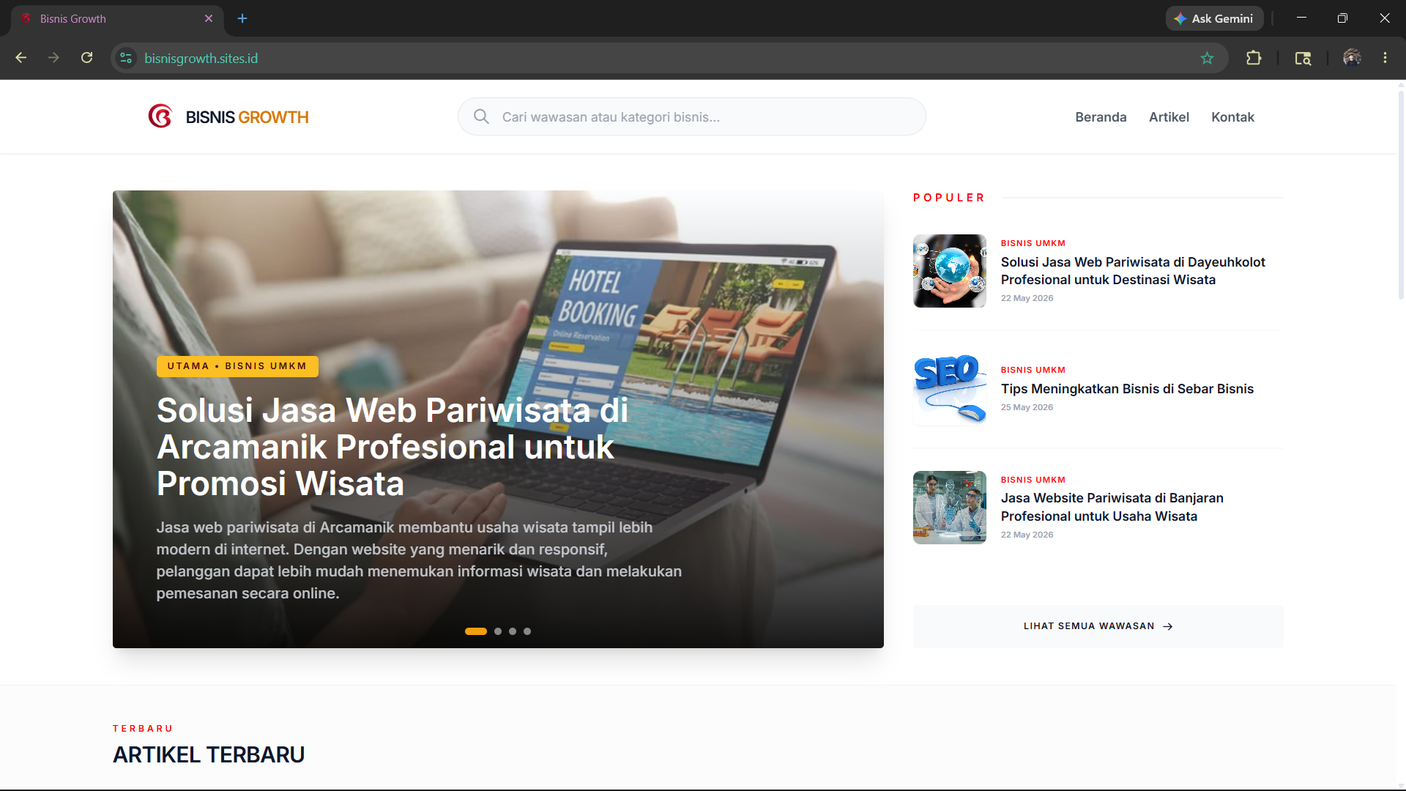
Task: Select the fourth carousel dot
Action: 527,631
